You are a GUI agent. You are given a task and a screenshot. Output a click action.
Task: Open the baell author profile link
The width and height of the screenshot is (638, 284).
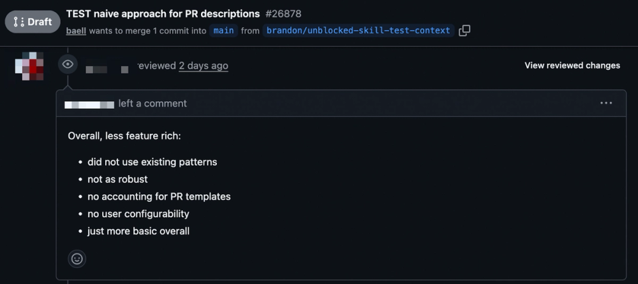tap(76, 31)
